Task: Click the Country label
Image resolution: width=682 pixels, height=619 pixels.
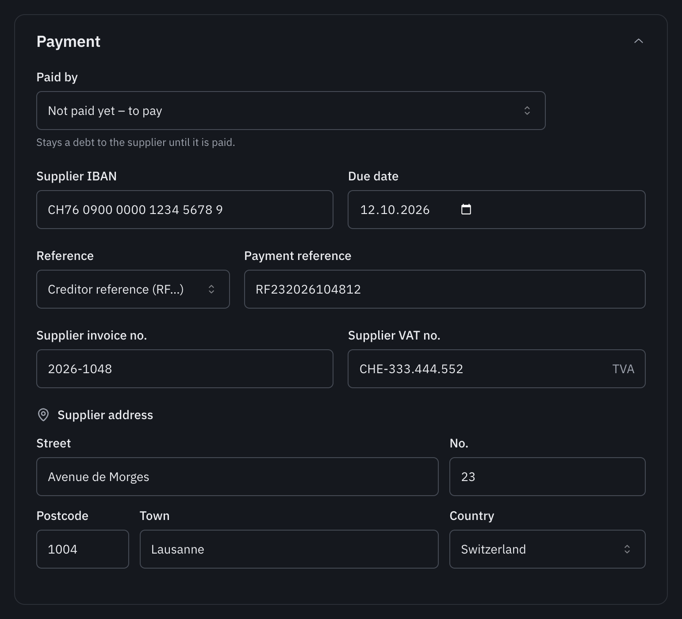Action: point(472,516)
